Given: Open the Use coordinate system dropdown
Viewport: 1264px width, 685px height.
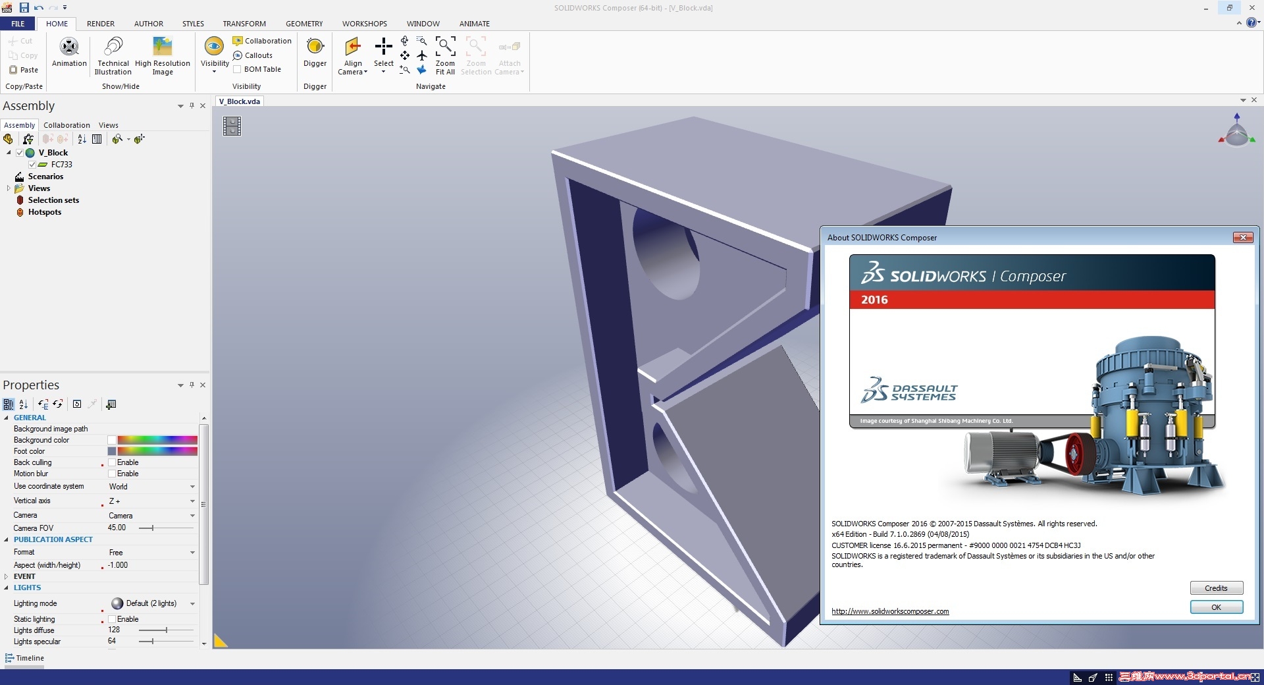Looking at the screenshot, I should click(192, 487).
